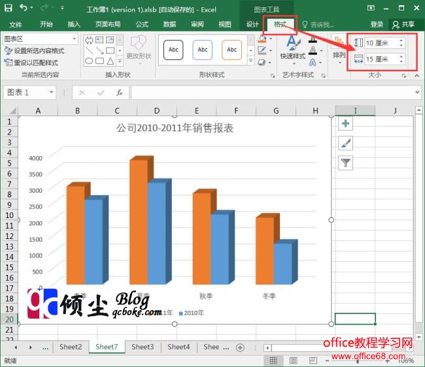This screenshot has height=367, width=425.
Task: Click the Share button at top right
Action: pos(403,24)
